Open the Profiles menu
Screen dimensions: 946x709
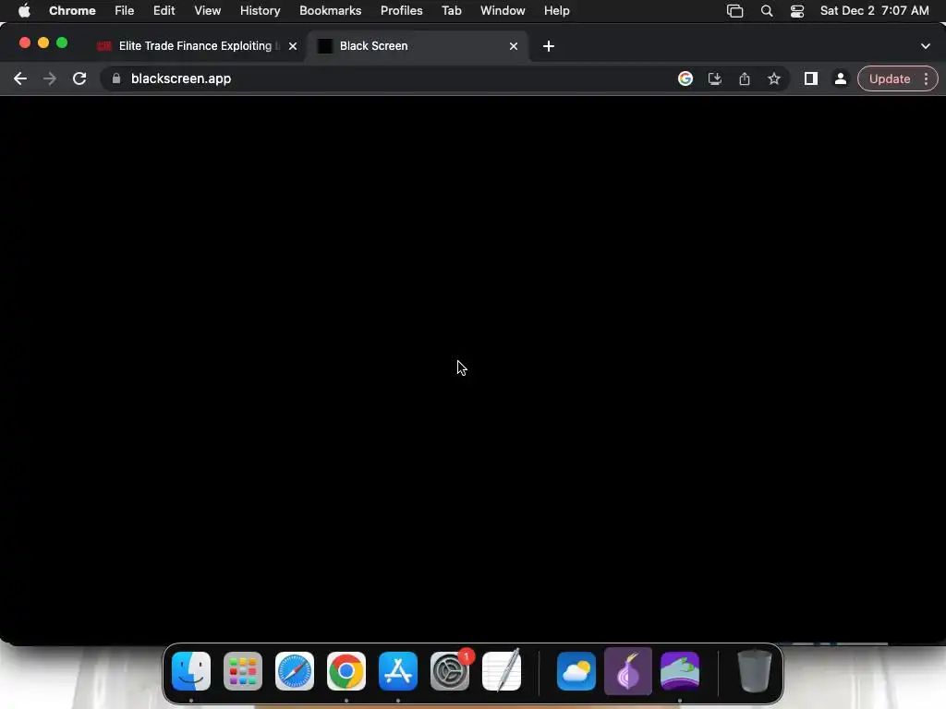click(x=402, y=11)
